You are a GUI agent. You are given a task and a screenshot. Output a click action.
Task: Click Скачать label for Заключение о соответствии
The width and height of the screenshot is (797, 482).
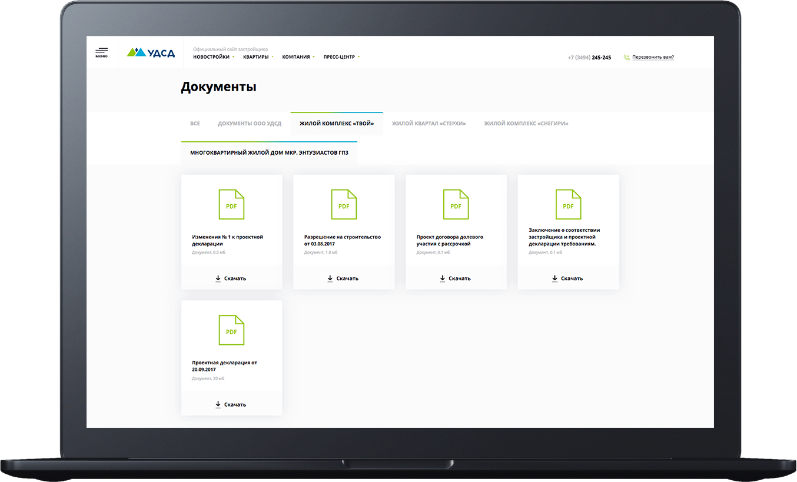[x=572, y=278]
